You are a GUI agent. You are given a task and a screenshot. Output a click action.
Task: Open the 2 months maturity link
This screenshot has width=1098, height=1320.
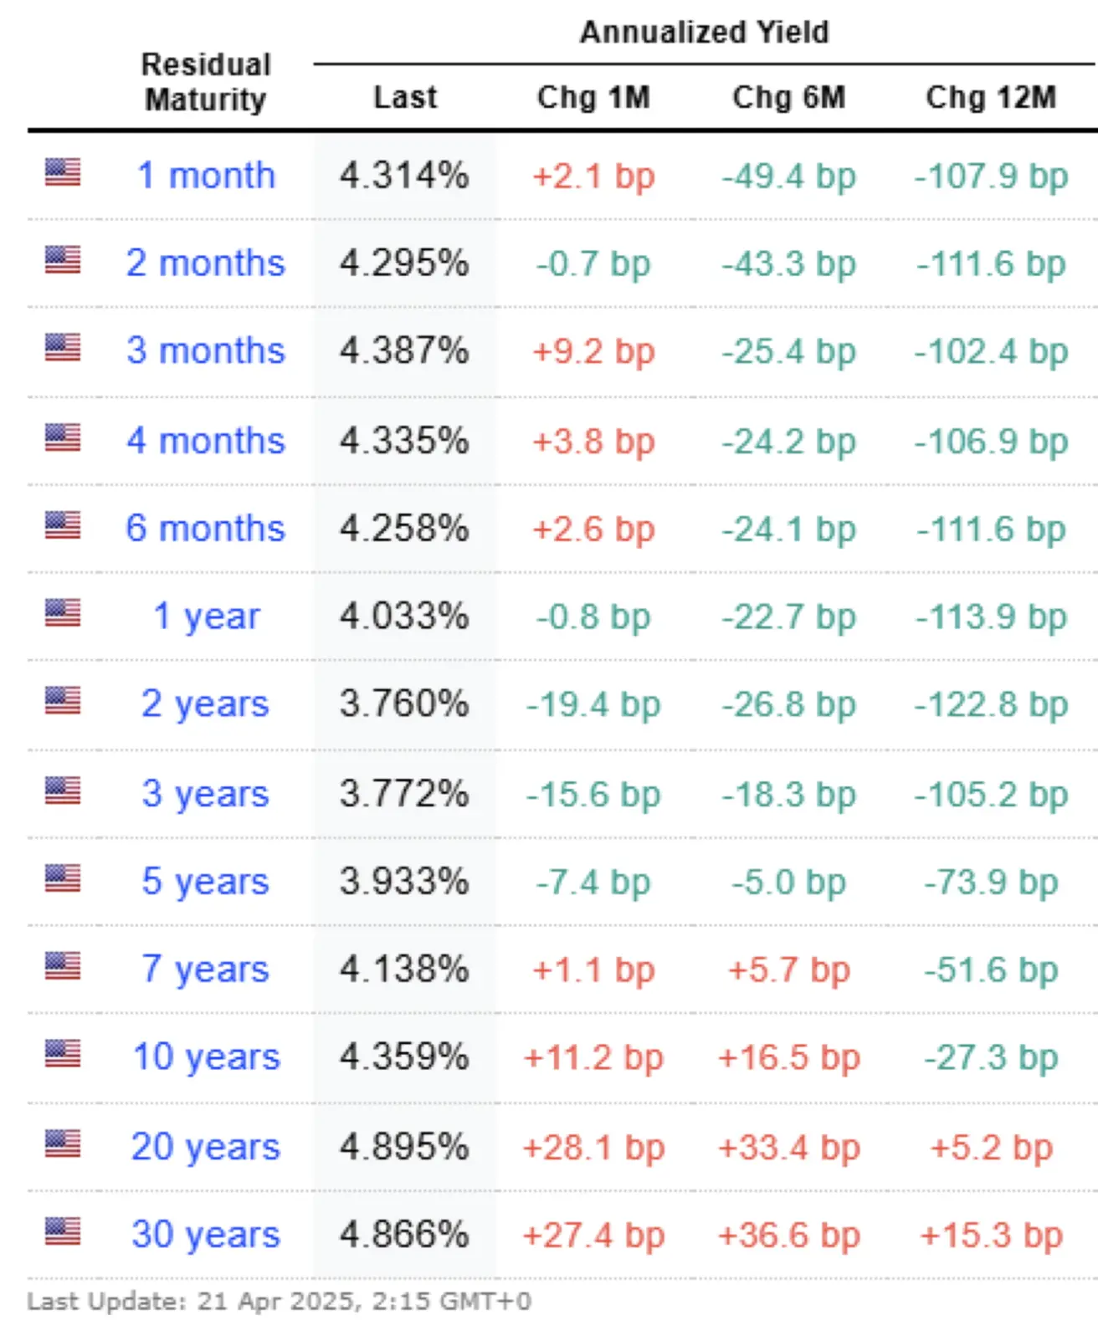(x=206, y=263)
